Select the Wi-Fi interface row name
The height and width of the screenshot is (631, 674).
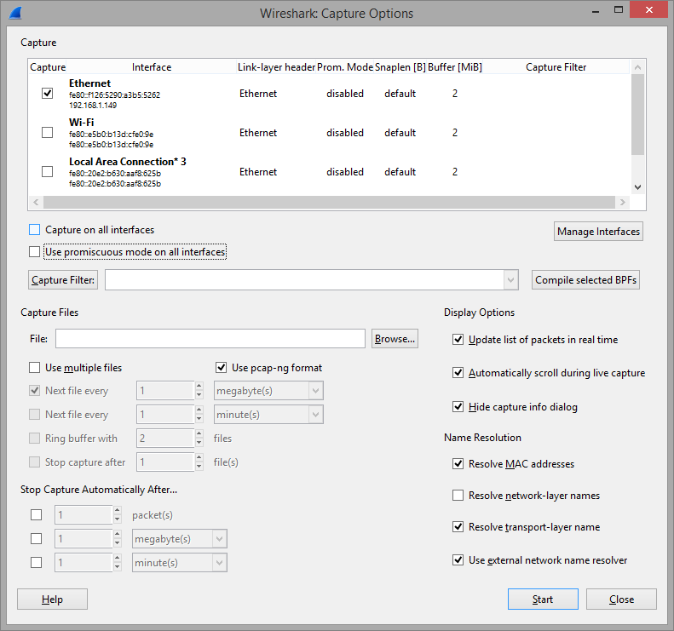click(x=82, y=123)
